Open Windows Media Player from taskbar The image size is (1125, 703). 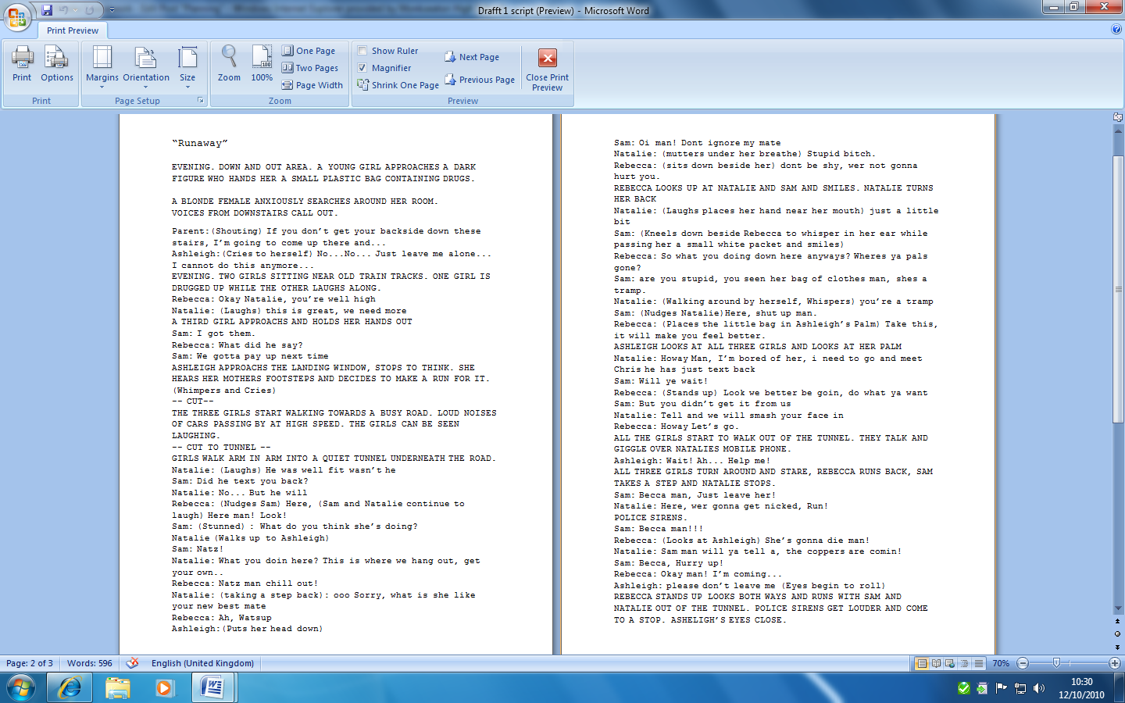coord(164,688)
